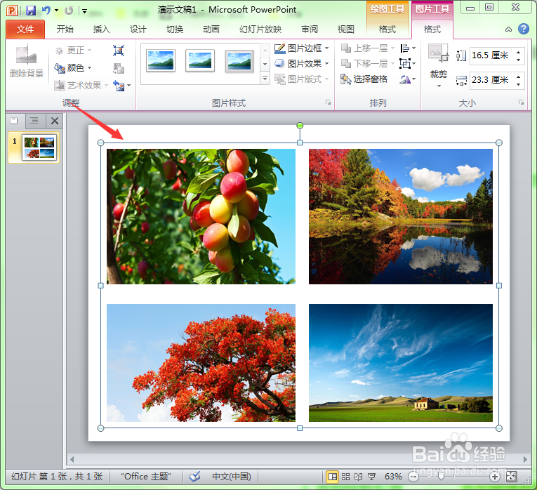Click the 删除背景 button

27,60
